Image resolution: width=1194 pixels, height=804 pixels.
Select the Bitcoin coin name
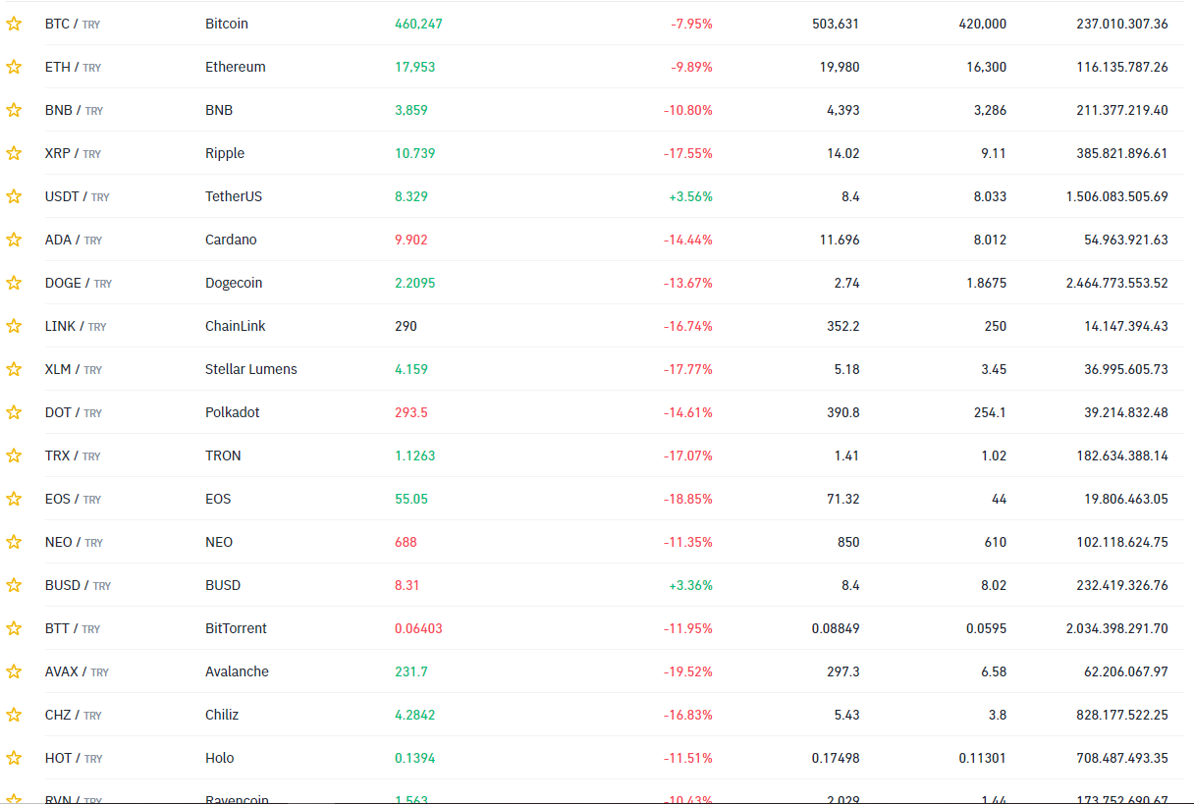point(227,24)
